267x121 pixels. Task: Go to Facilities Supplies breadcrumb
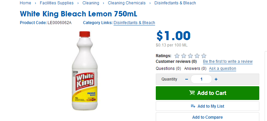coord(57,3)
